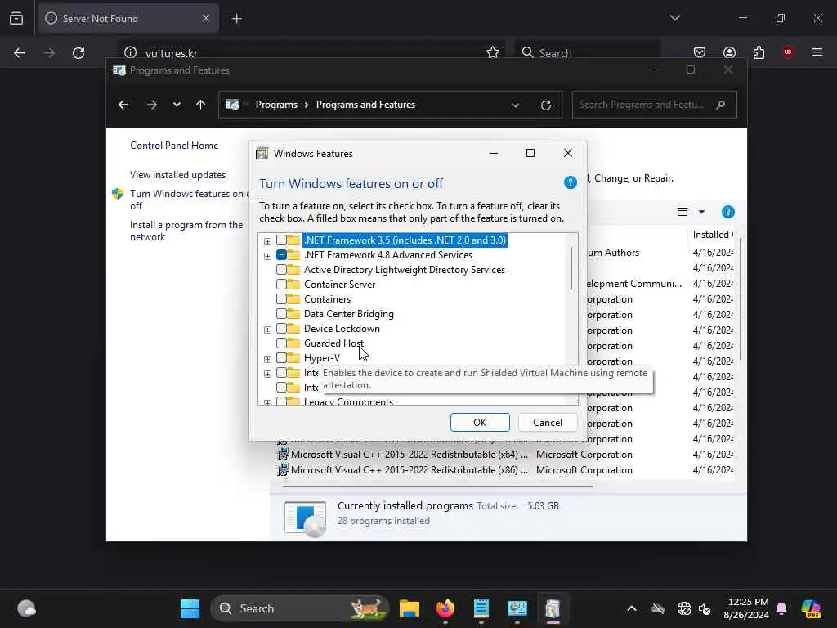The image size is (837, 628).
Task: Check the Hyper-V checkbox
Action: (x=281, y=358)
